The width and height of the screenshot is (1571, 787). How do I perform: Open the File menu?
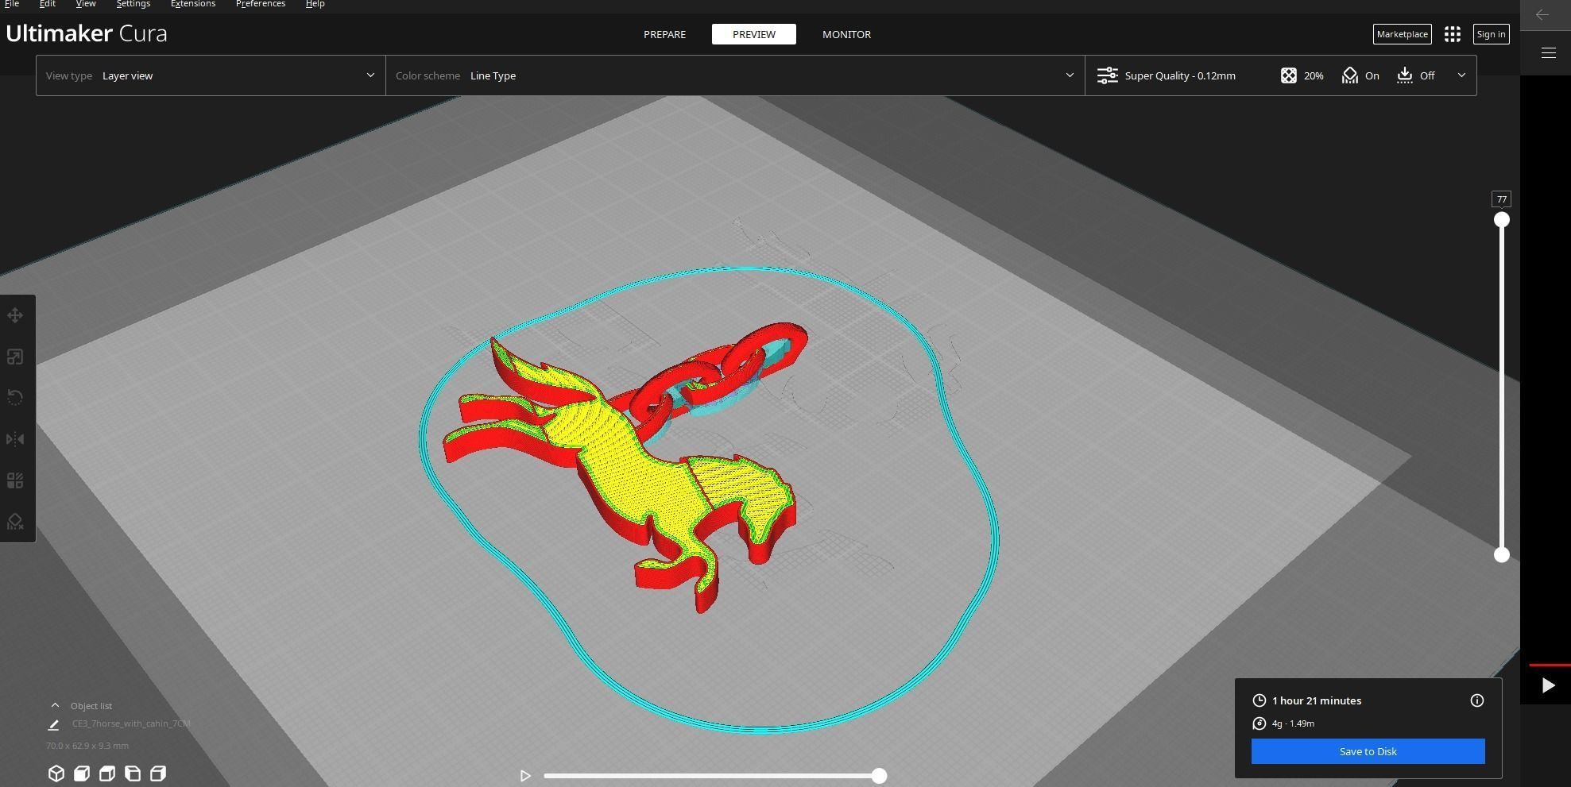pos(12,4)
